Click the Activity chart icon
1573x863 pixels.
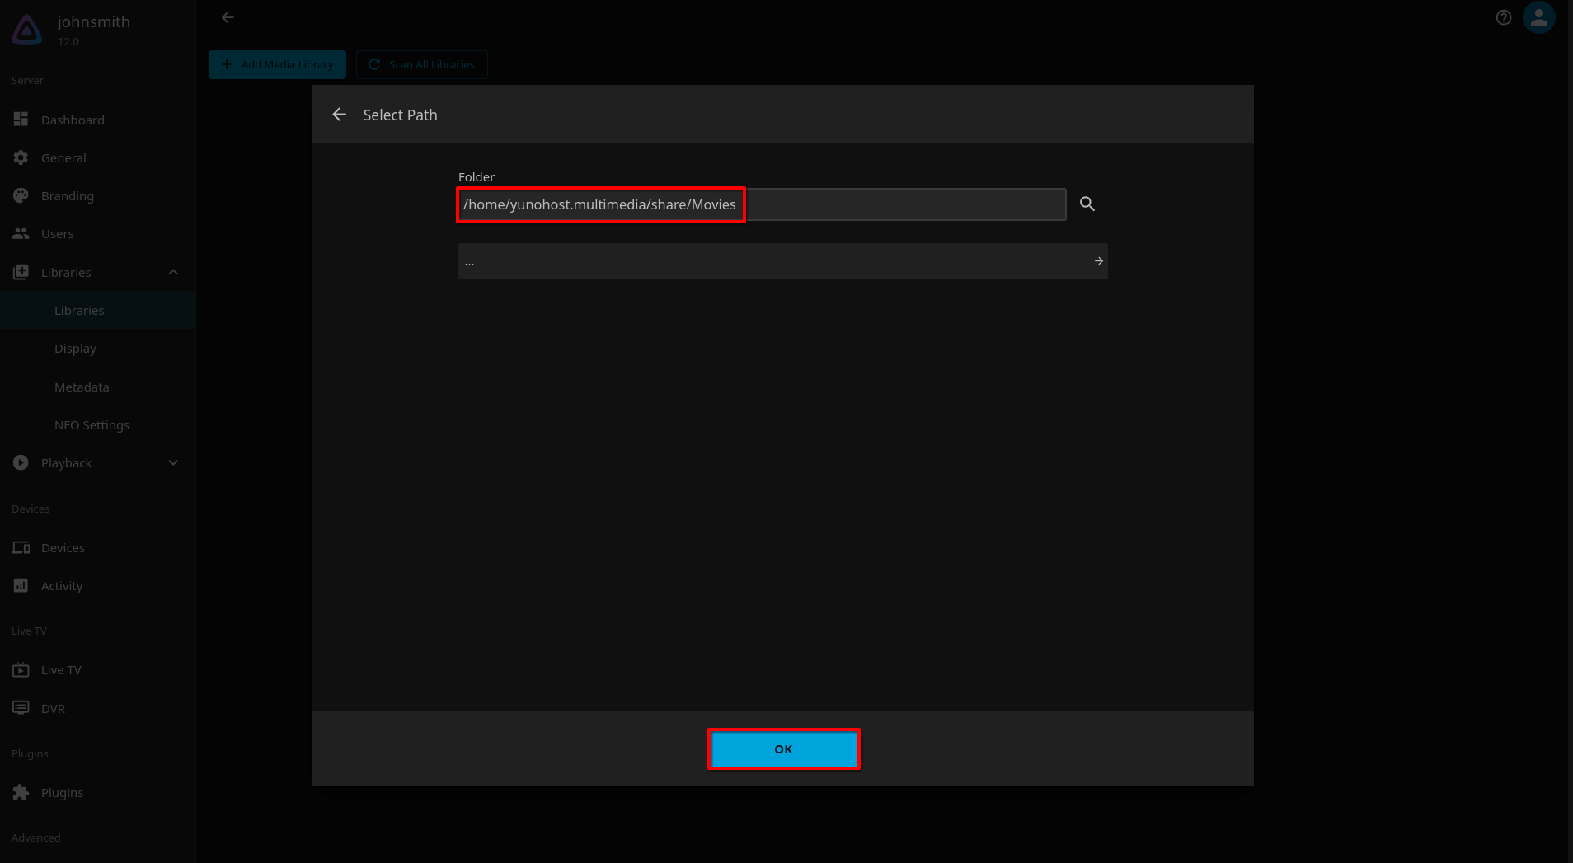[x=21, y=585]
